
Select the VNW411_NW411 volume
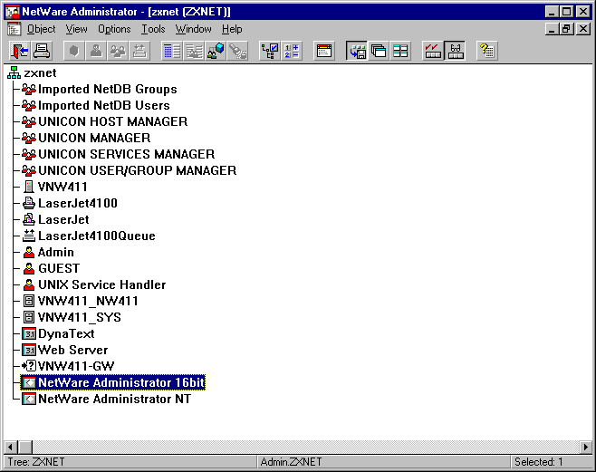tap(80, 302)
